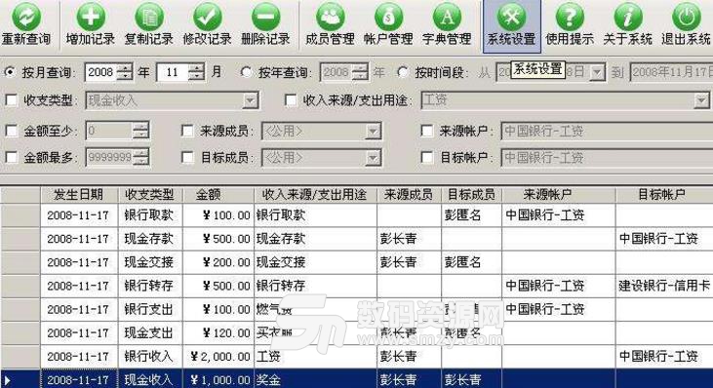The width and height of the screenshot is (713, 388).
Task: Select the 银行支出 type cell
Action: (x=150, y=309)
